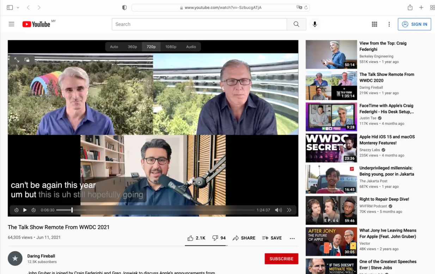The width and height of the screenshot is (435, 274).
Task: Open the WVFRM Podcast channel name
Action: coord(373,206)
